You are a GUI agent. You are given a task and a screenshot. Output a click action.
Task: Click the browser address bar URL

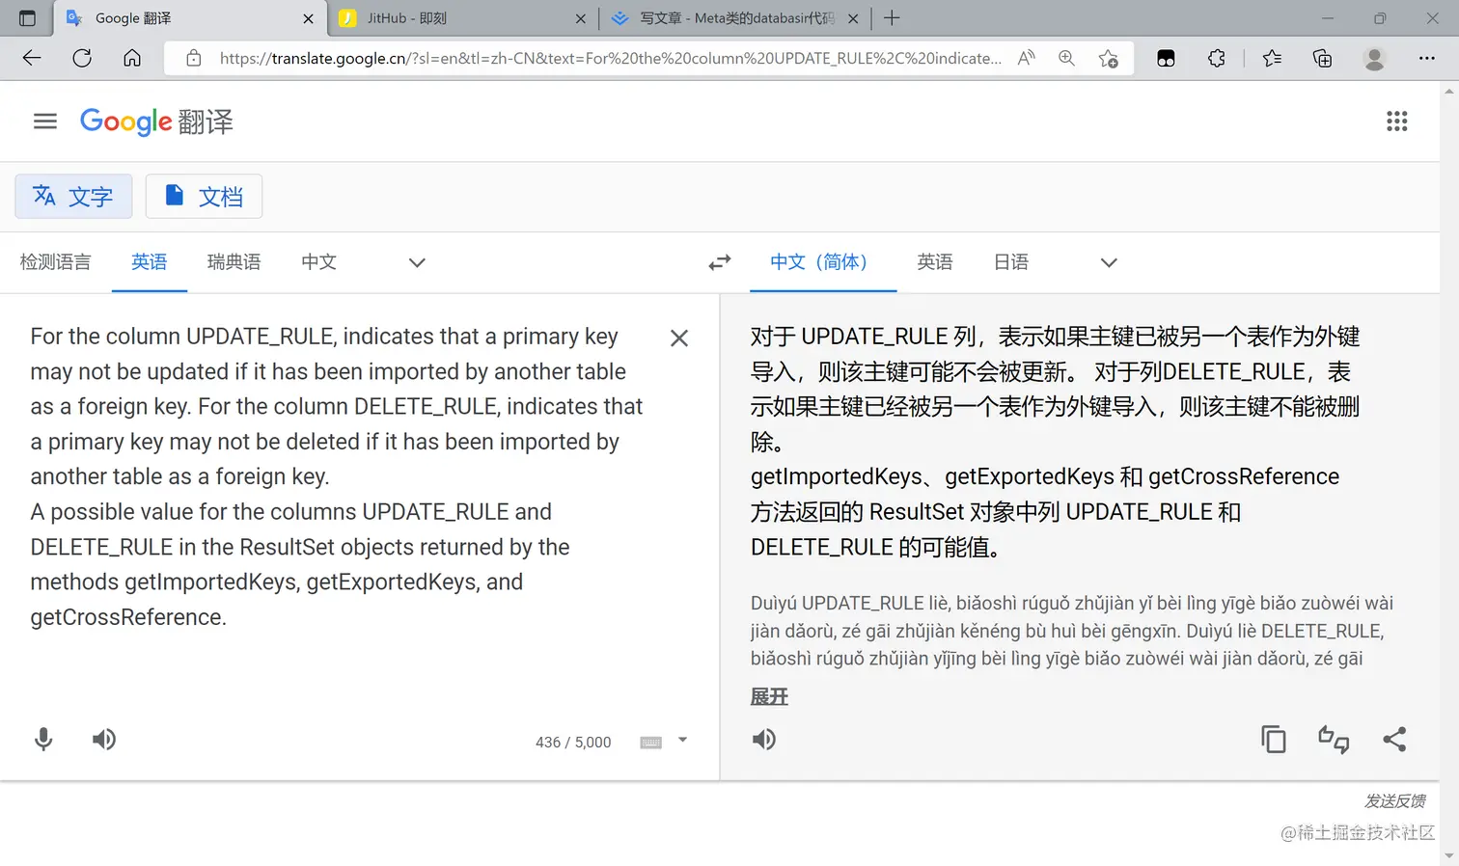click(610, 58)
